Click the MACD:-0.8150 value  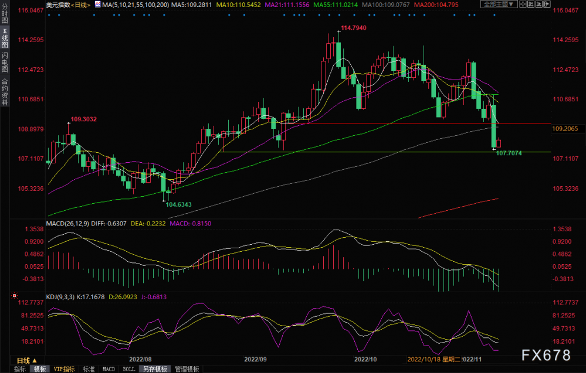pyautogui.click(x=191, y=224)
